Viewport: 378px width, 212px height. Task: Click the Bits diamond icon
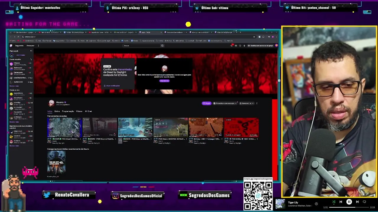click(x=244, y=46)
